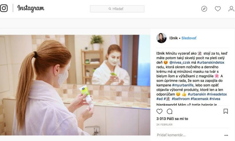This screenshot has height=141, width=235.
Task: Open the Explore compass icon
Action: click(x=204, y=9)
